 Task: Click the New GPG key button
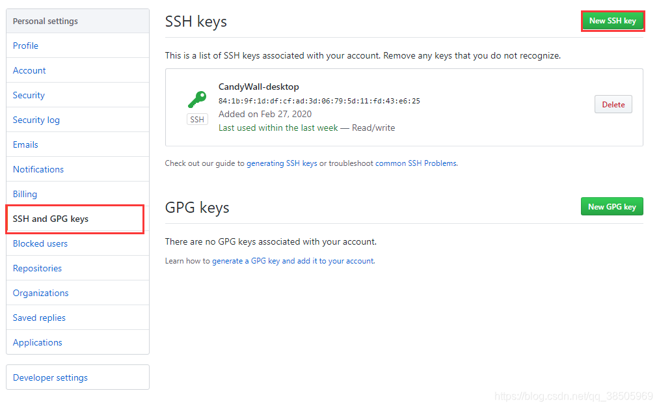click(x=612, y=206)
